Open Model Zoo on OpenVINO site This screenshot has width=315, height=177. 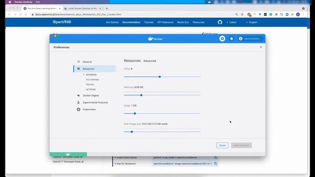(x=183, y=22)
